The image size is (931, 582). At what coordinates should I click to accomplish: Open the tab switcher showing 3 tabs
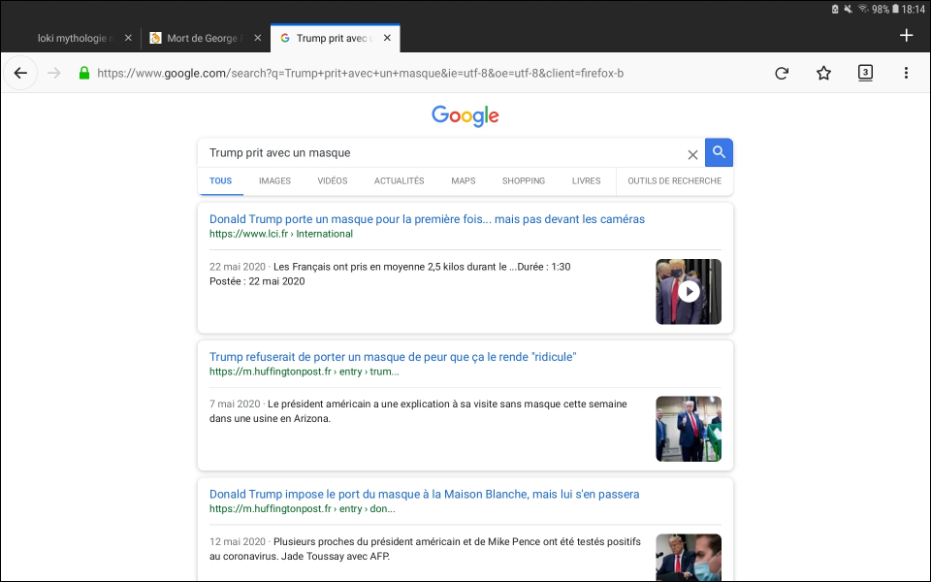coord(865,73)
